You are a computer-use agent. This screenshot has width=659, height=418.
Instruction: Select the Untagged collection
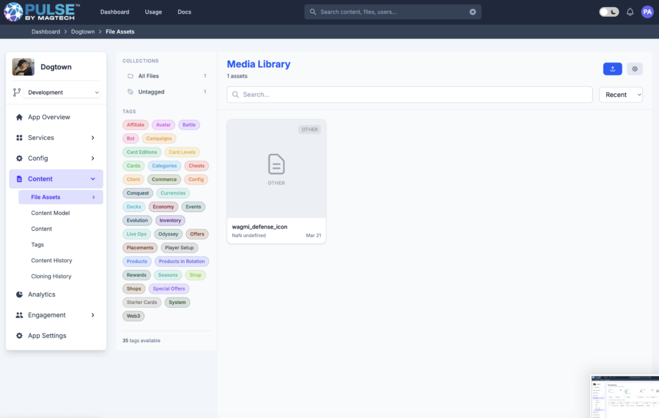pos(151,92)
